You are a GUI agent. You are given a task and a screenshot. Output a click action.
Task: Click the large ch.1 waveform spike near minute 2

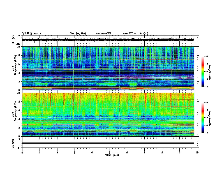57,42
